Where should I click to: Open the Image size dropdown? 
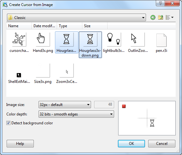pyautogui.click(x=65, y=105)
